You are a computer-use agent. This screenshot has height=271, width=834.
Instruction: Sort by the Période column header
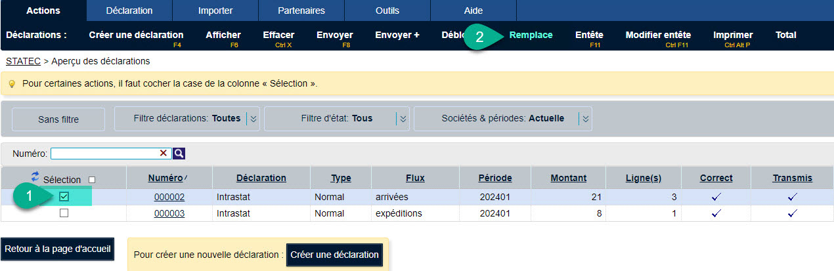tap(495, 178)
